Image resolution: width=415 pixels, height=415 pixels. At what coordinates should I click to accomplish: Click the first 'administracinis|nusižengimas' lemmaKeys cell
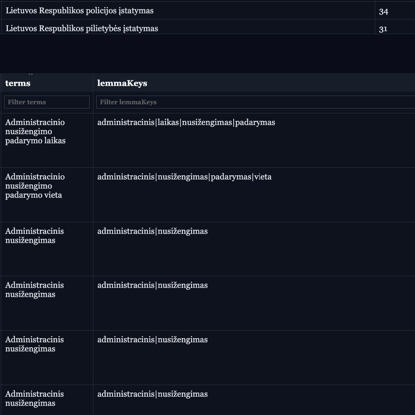coord(152,231)
